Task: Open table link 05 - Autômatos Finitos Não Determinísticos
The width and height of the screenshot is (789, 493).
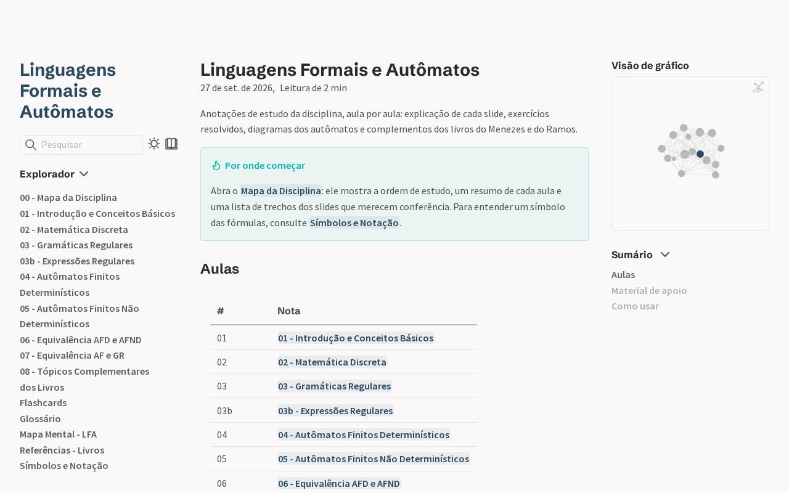Action: 374,459
